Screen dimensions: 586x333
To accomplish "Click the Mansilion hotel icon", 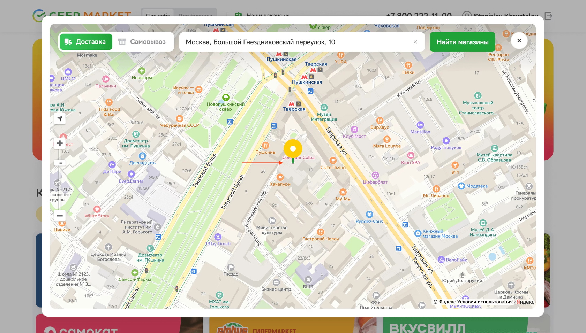I will coord(420,125).
